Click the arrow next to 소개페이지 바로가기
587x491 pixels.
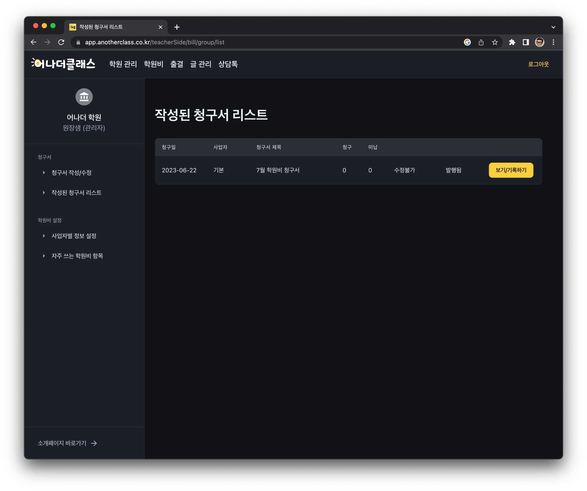point(94,443)
